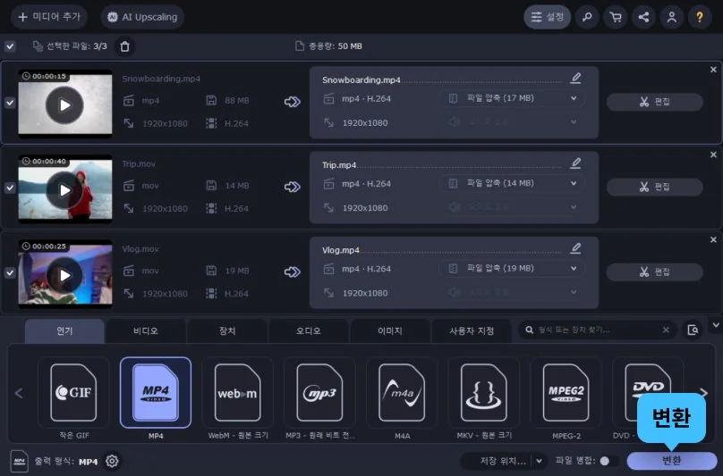
Task: Click 편집 edit button for Trip.mp4
Action: pyautogui.click(x=654, y=187)
